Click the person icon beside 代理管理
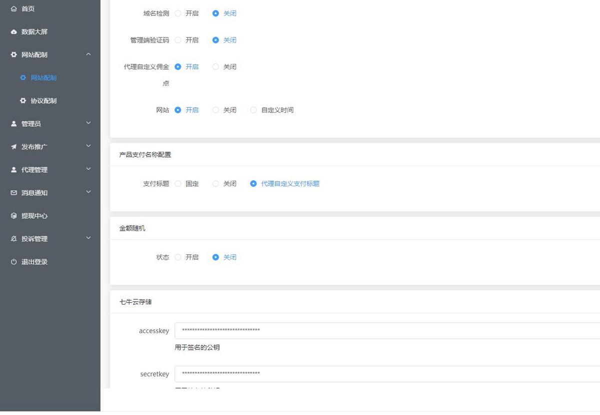The height and width of the screenshot is (415, 600). [13, 170]
